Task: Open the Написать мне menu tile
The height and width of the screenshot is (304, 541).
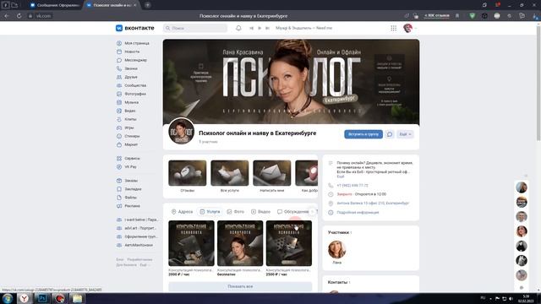Action: [272, 176]
